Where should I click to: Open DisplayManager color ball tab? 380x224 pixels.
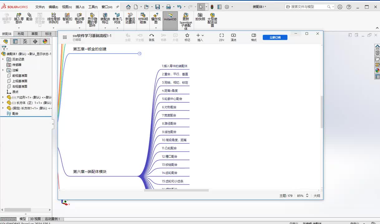(45, 41)
